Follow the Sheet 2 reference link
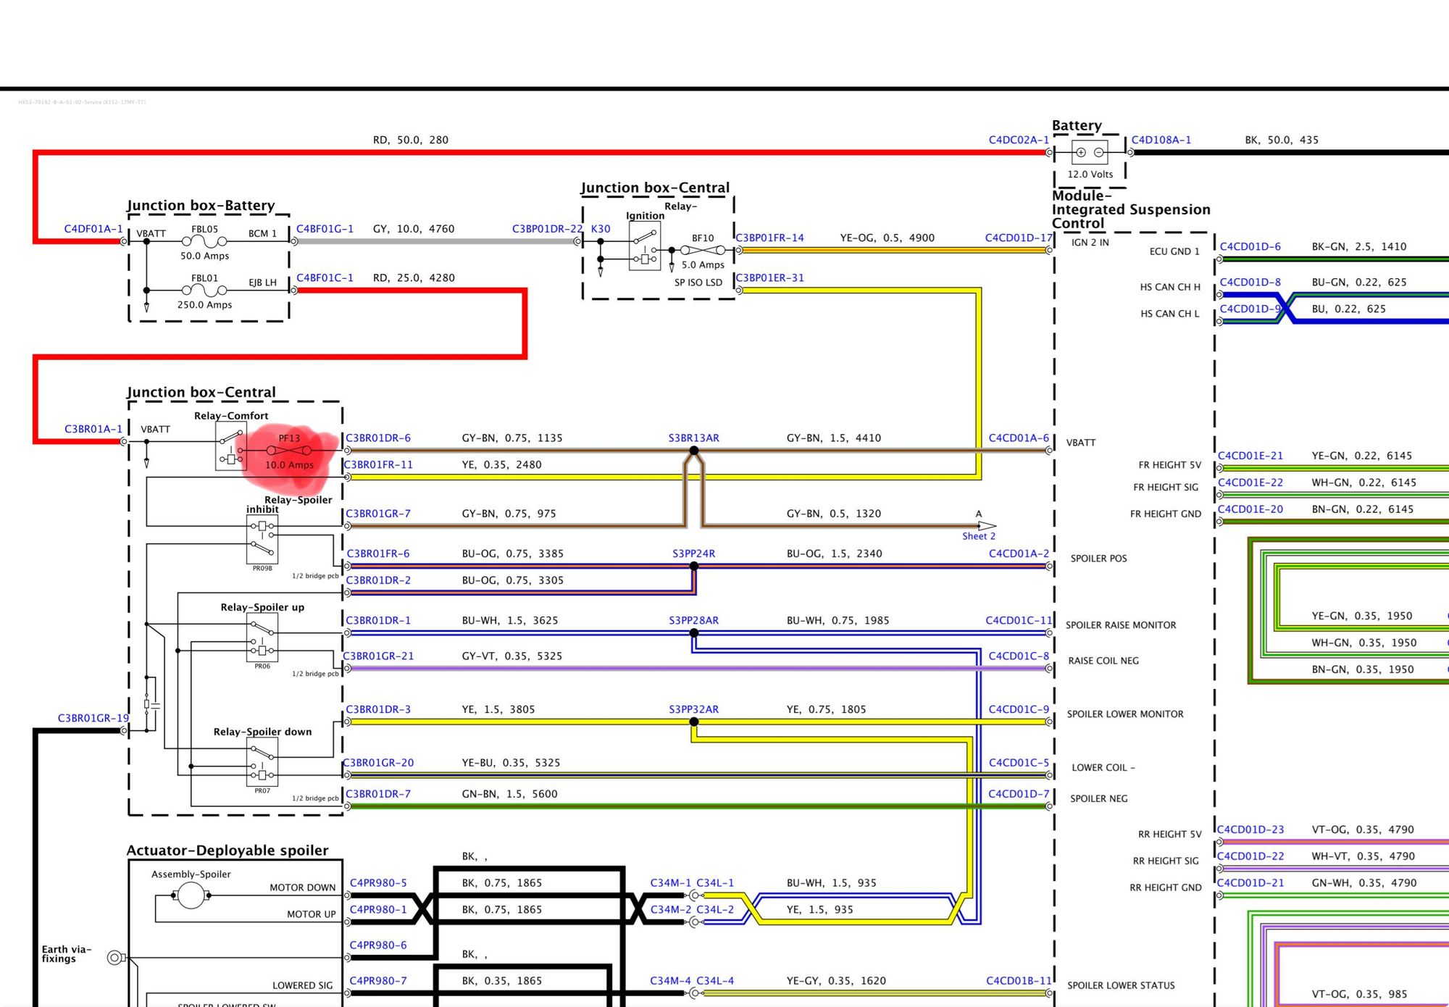Image resolution: width=1449 pixels, height=1007 pixels. tap(978, 536)
